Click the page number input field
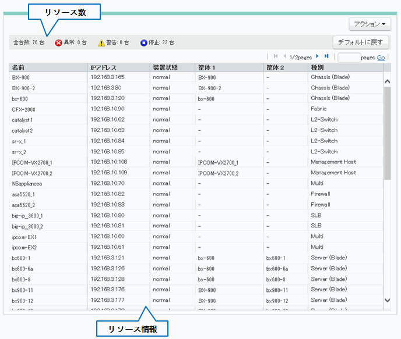401x339 pixels. 349,58
